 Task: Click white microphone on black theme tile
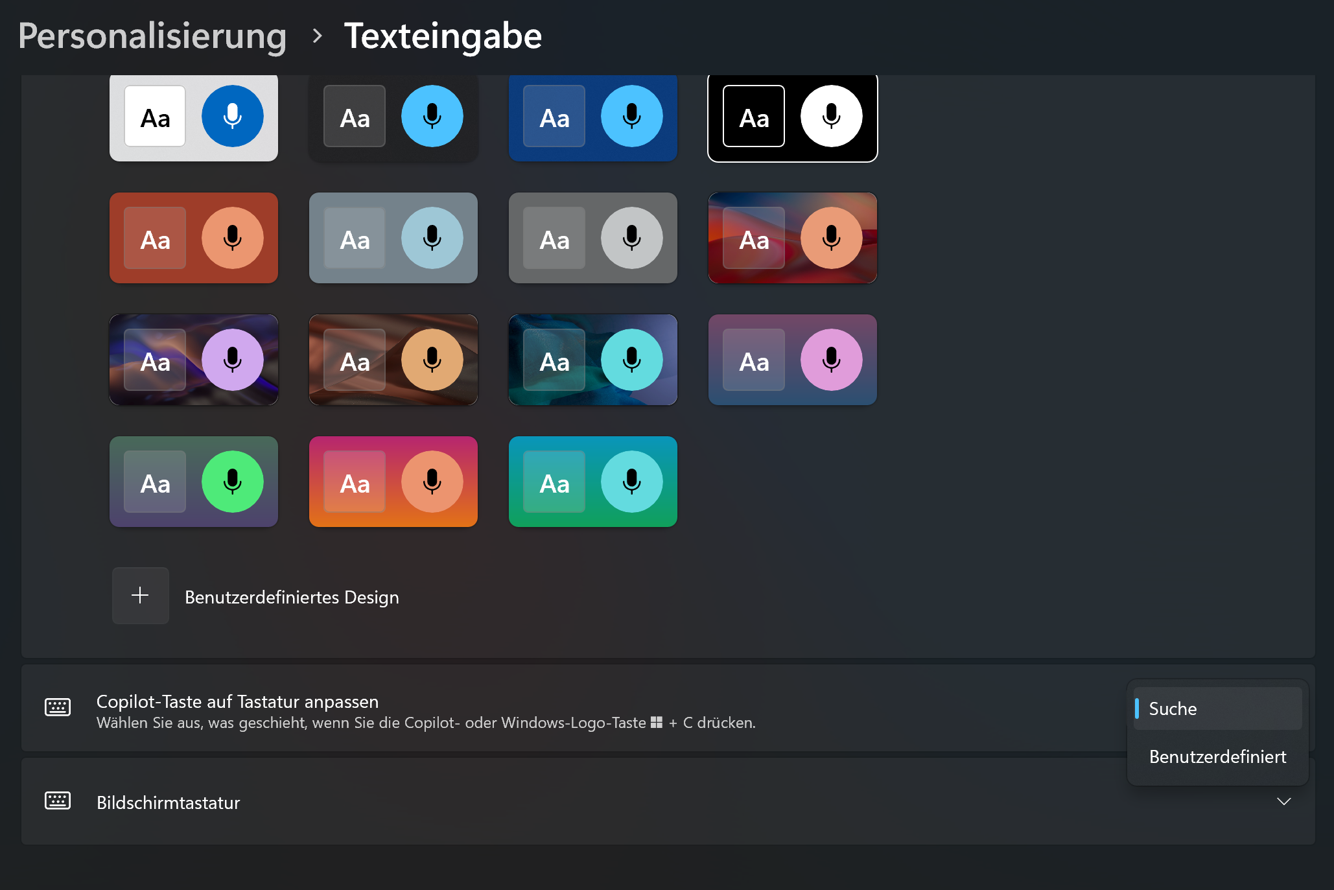pos(831,117)
